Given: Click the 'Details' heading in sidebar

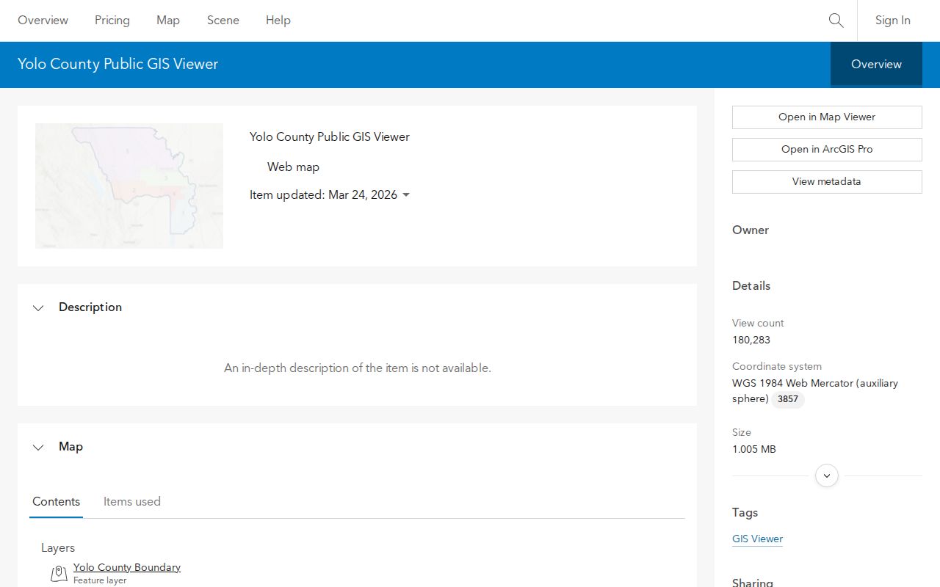Looking at the screenshot, I should pyautogui.click(x=751, y=285).
